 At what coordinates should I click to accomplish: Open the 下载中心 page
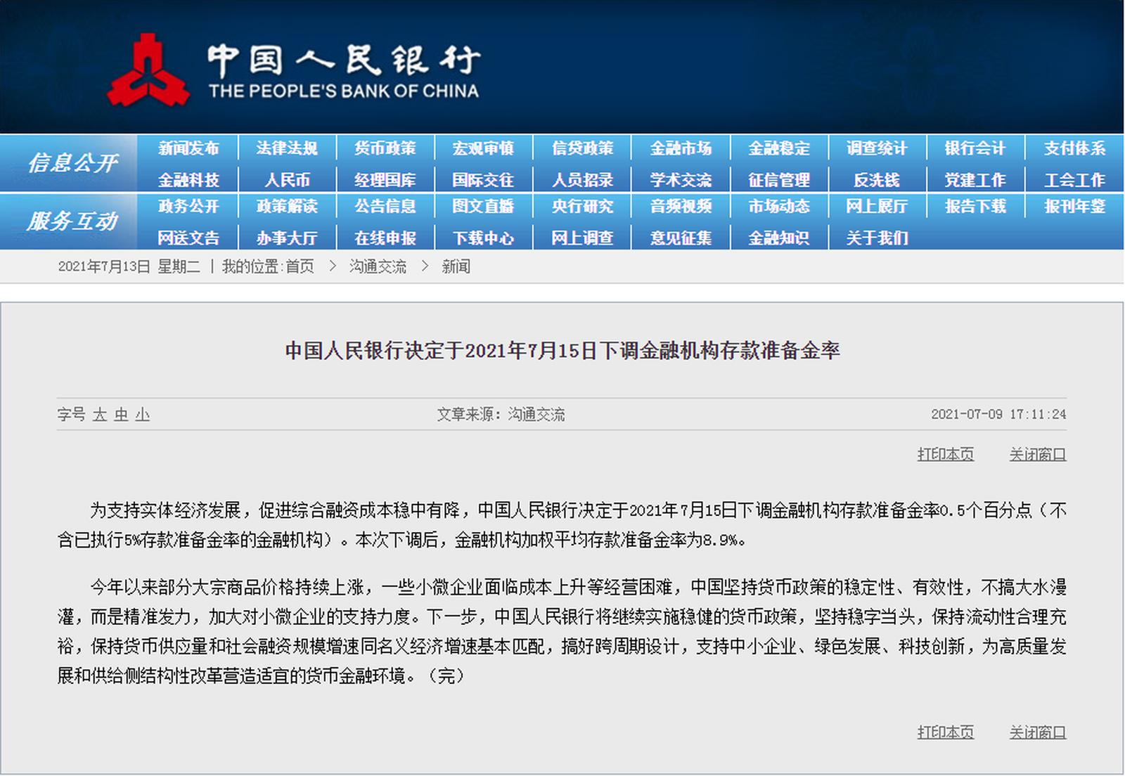pos(483,238)
